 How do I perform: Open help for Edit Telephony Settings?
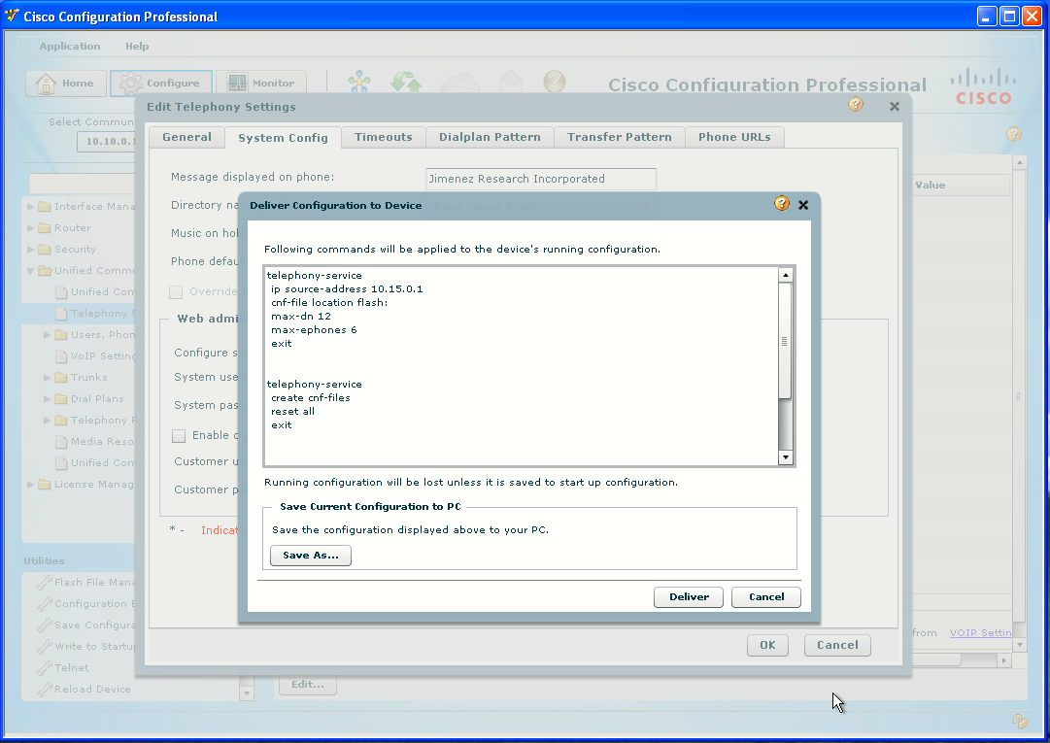coord(855,105)
